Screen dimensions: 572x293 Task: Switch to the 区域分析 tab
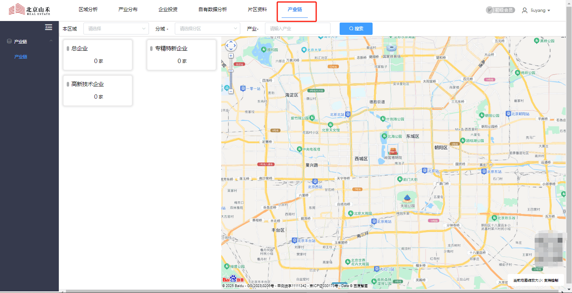pos(88,10)
